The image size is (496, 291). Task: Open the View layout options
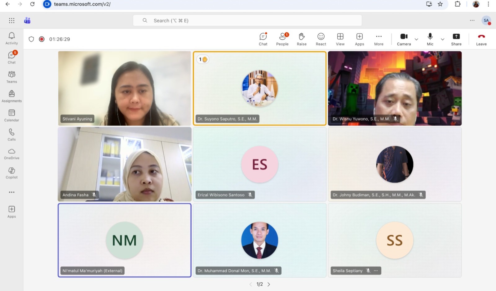click(340, 39)
